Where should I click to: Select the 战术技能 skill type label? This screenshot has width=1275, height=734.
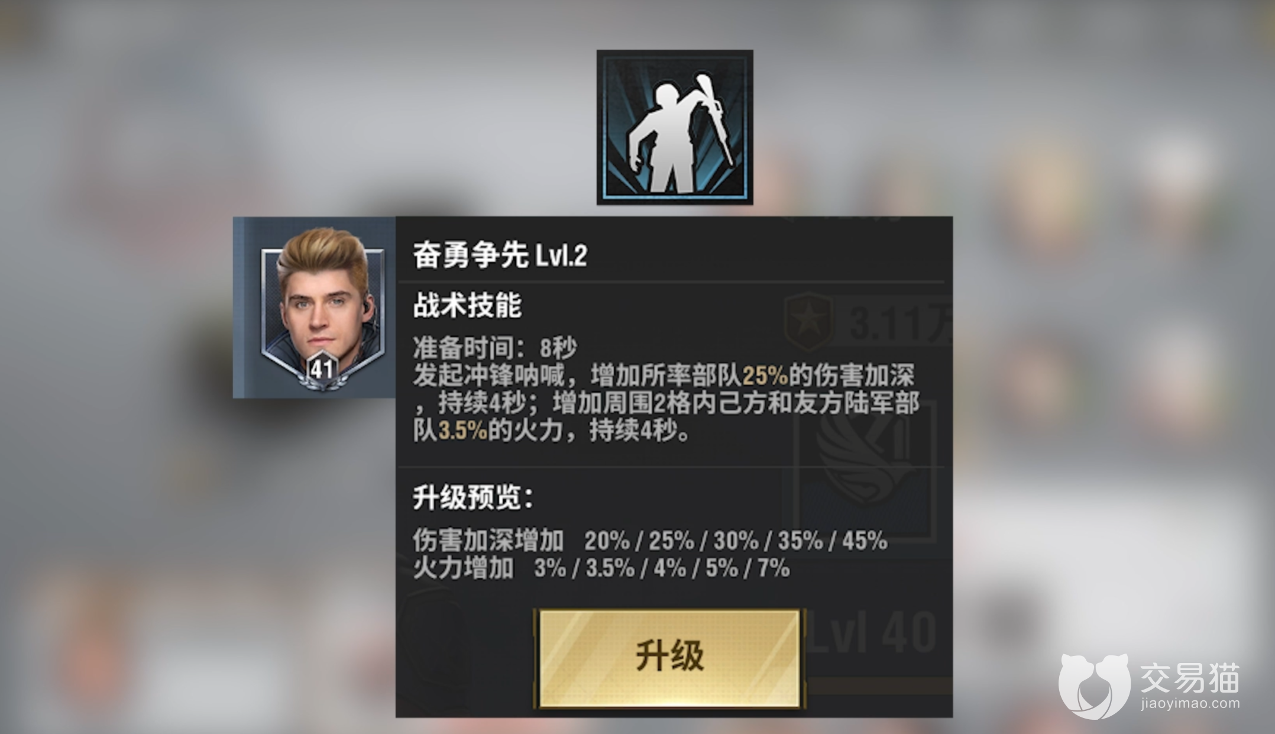(467, 306)
